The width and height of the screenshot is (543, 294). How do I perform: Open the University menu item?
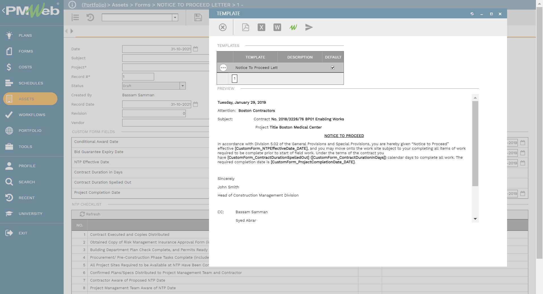pyautogui.click(x=31, y=214)
